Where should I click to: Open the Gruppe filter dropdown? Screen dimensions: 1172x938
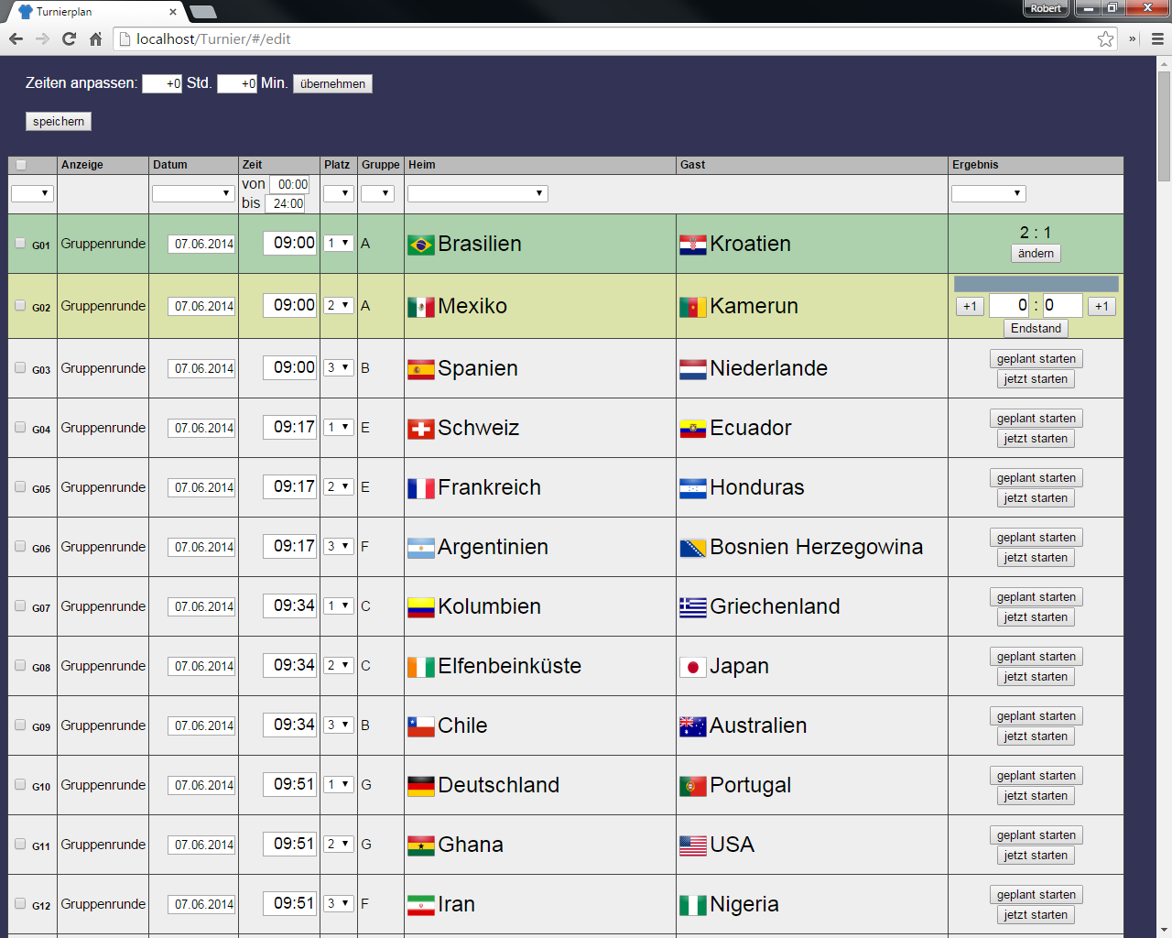pyautogui.click(x=377, y=193)
